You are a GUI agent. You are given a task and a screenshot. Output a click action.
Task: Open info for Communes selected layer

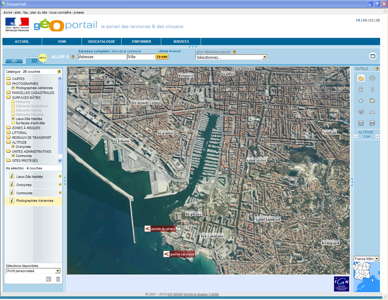point(12,192)
